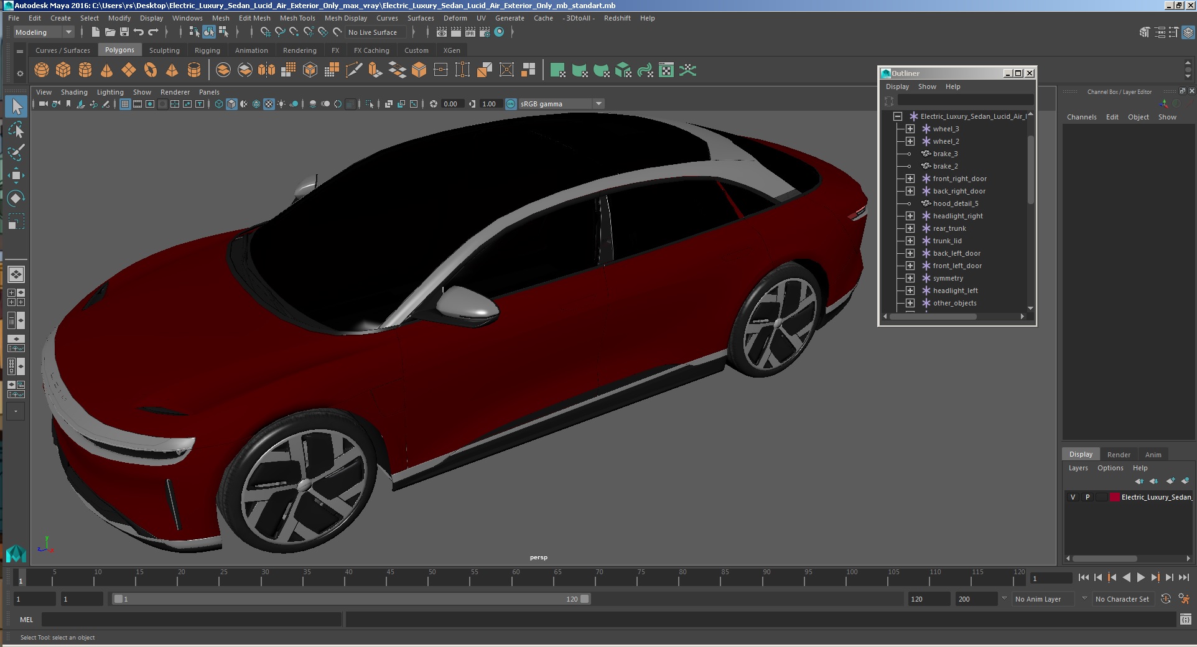Redo the last action
Viewport: 1197px width, 647px height.
pos(153,32)
